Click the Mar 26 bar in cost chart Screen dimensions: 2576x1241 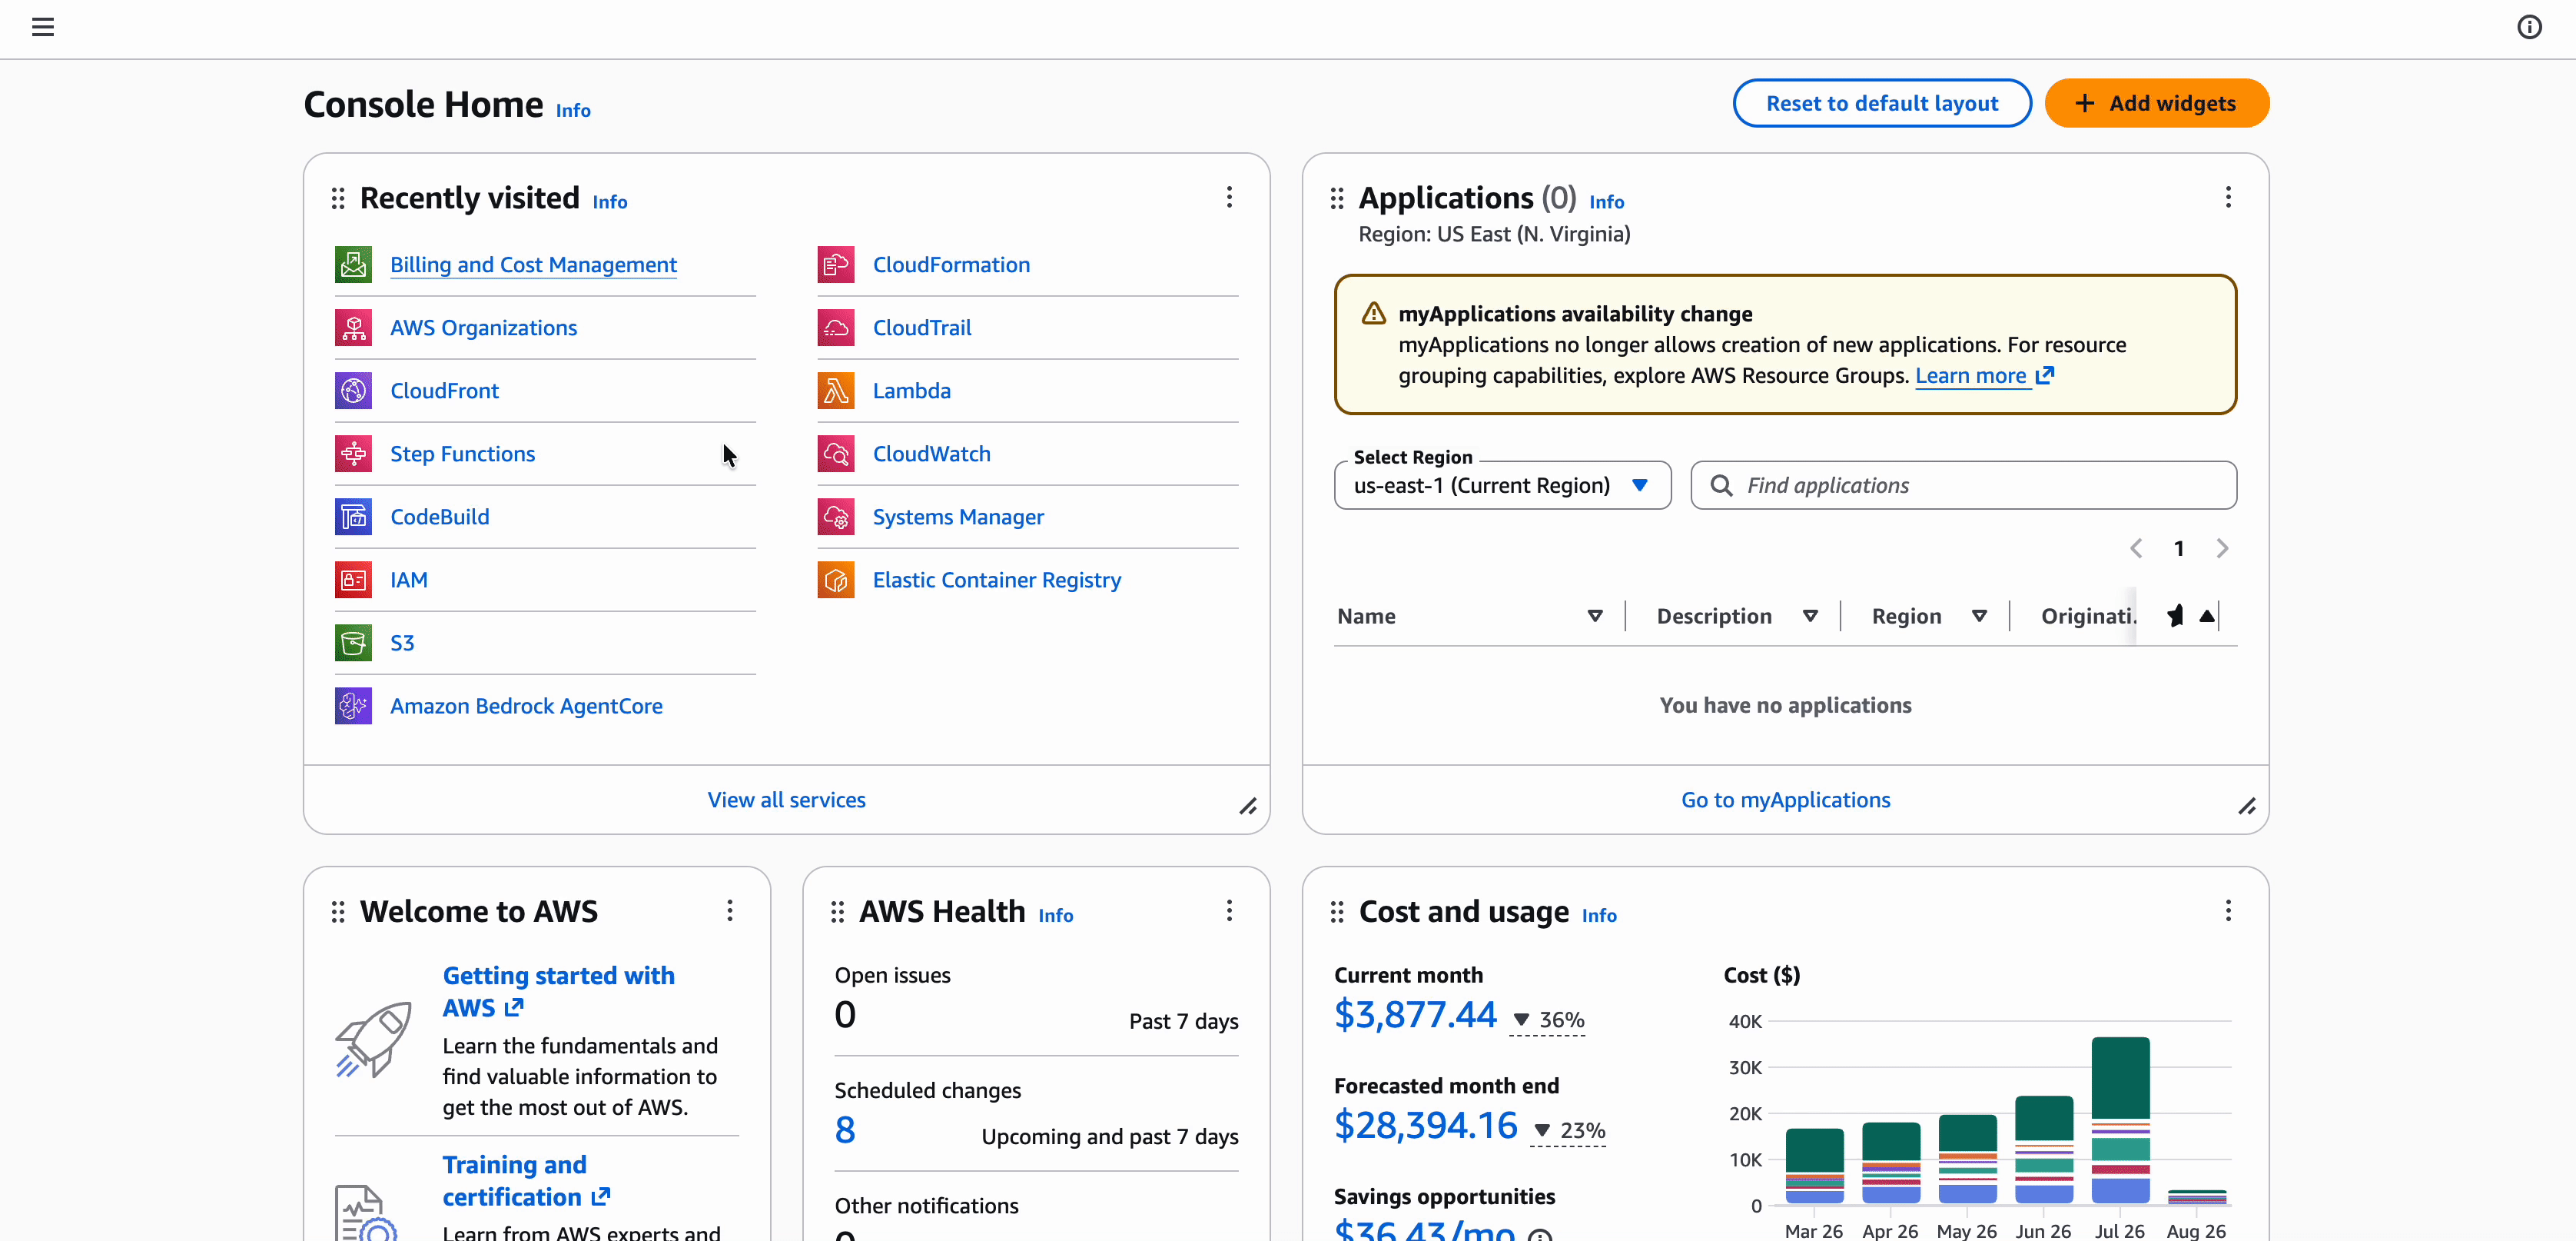pyautogui.click(x=1814, y=1166)
